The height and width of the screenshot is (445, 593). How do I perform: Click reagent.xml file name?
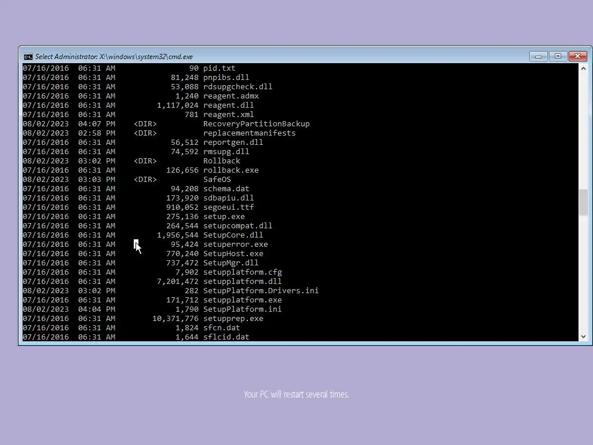(228, 114)
